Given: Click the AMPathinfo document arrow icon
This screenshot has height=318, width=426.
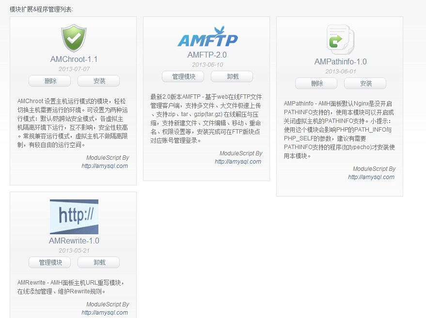Looking at the screenshot, I should click(x=340, y=40).
